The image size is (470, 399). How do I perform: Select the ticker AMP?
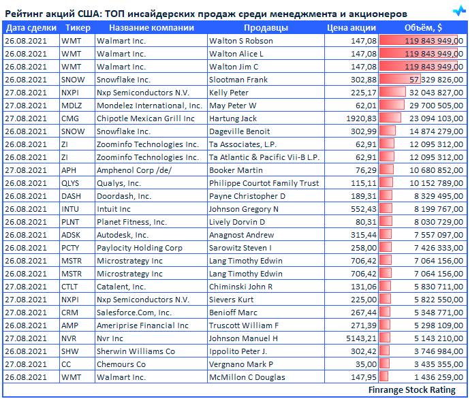tap(70, 325)
